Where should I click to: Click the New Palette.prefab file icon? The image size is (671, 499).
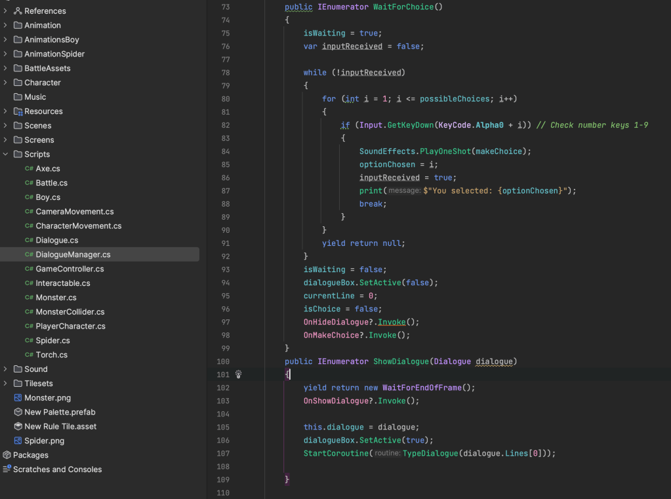(18, 412)
